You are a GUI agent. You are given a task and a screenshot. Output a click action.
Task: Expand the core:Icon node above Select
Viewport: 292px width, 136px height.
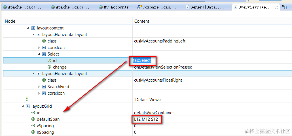tap(39, 48)
